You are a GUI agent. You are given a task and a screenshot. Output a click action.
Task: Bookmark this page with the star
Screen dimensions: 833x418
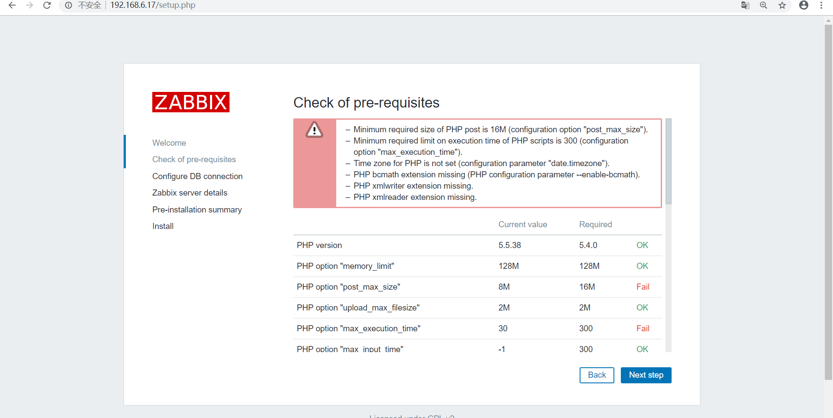tap(782, 5)
